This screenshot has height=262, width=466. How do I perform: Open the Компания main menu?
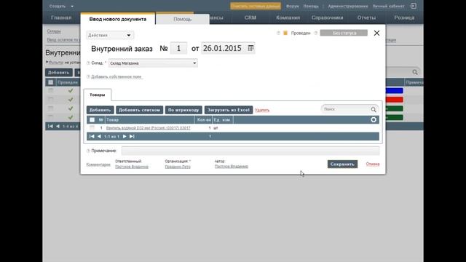click(x=288, y=17)
